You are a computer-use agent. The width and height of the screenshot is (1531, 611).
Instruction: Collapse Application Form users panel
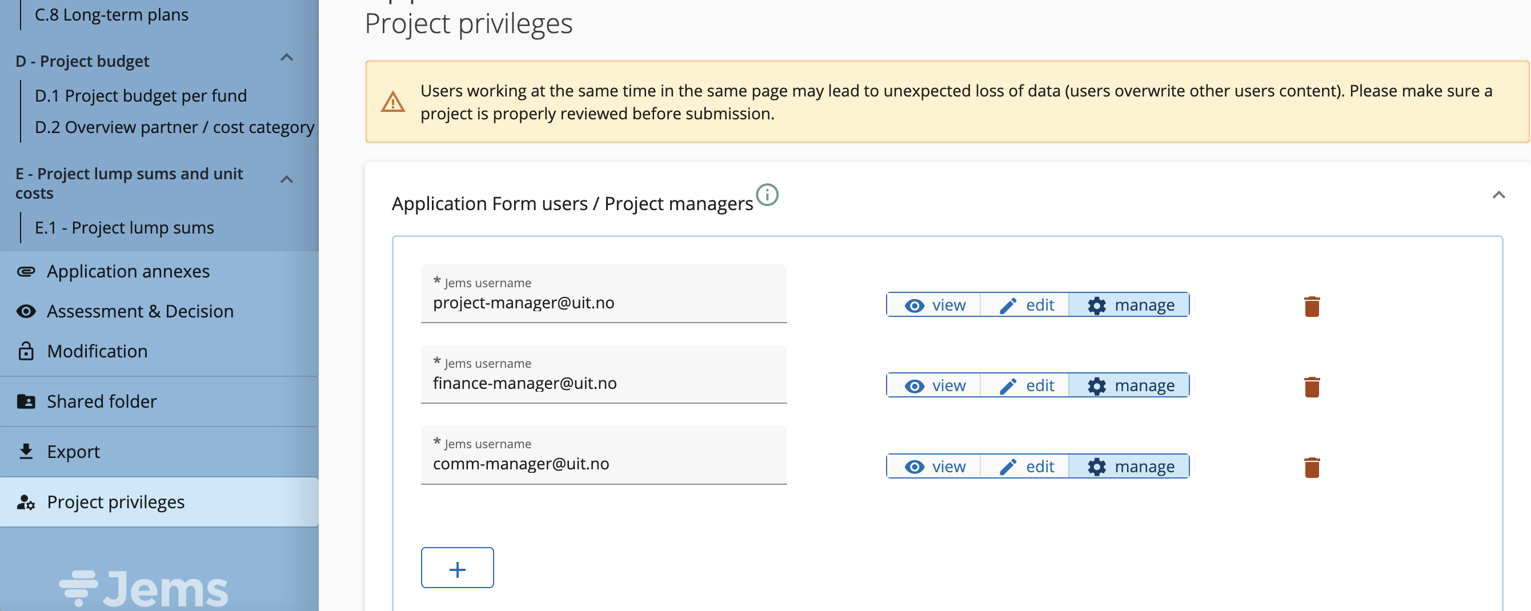click(1498, 195)
